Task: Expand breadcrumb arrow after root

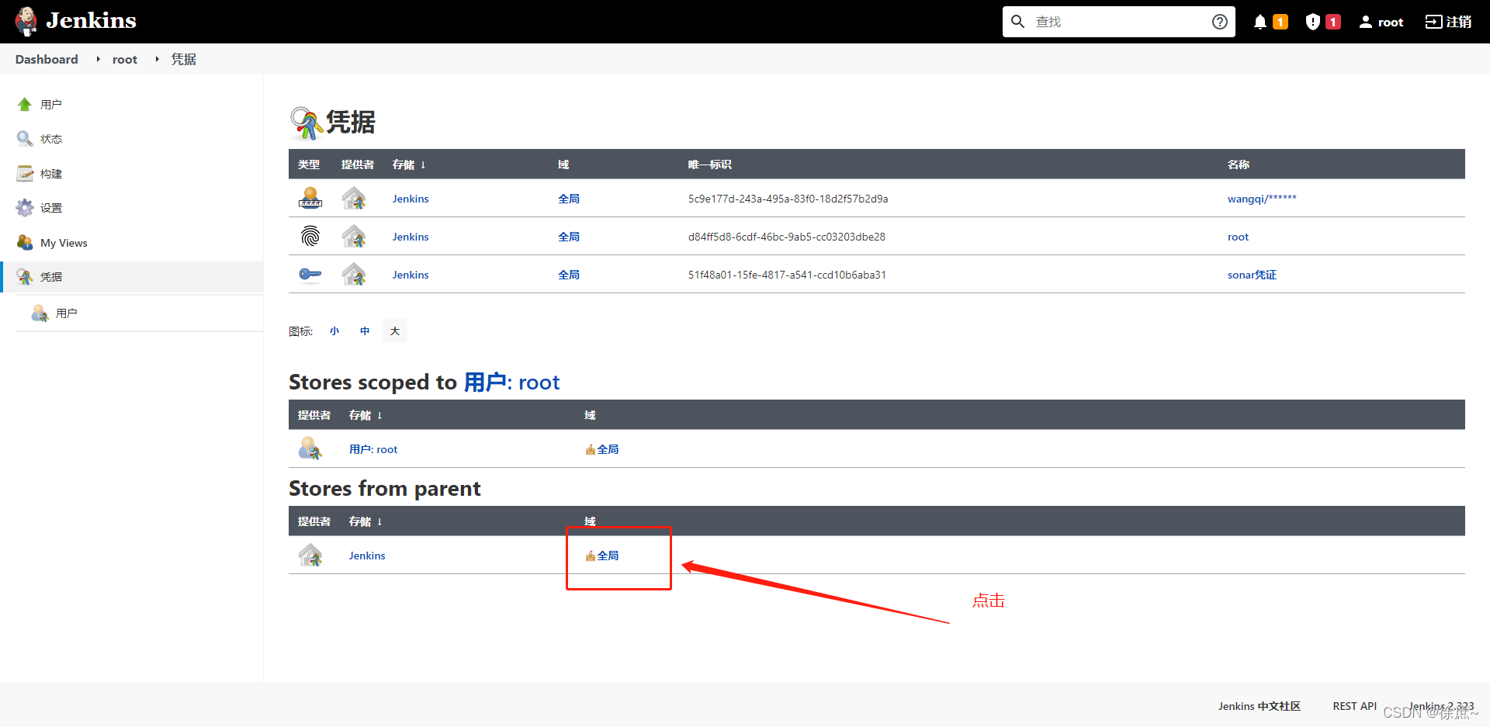Action: [157, 59]
